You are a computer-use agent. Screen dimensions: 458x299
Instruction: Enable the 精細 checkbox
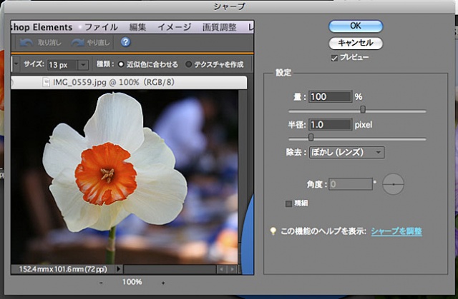tap(289, 203)
